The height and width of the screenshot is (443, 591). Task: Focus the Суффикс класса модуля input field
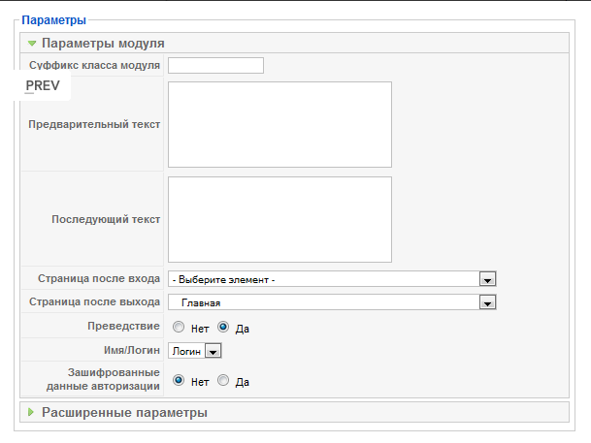coord(215,66)
